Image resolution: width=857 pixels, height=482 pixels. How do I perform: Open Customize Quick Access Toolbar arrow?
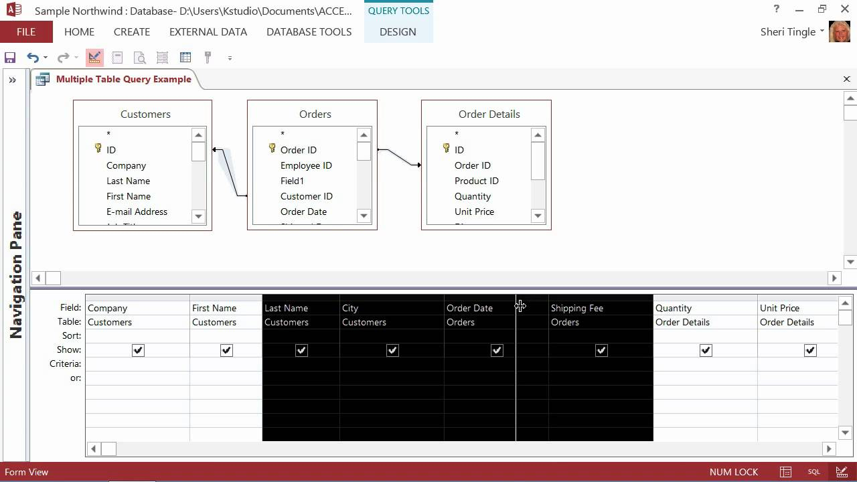pos(230,58)
